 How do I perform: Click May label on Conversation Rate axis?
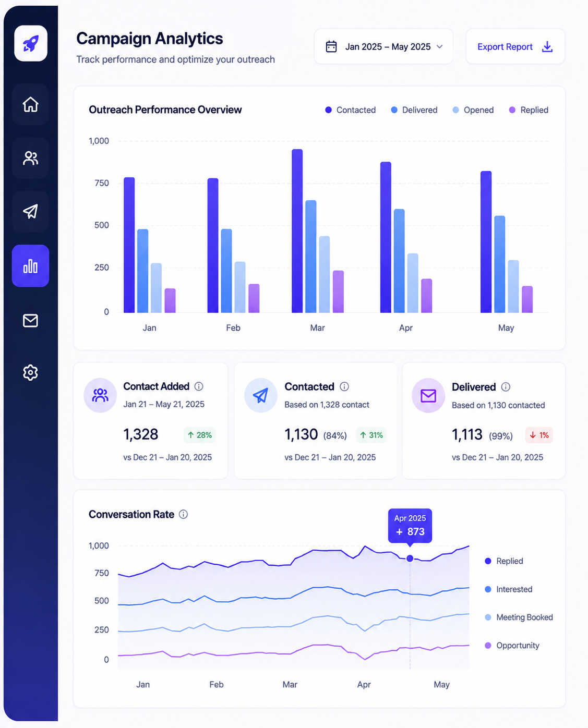pyautogui.click(x=441, y=685)
